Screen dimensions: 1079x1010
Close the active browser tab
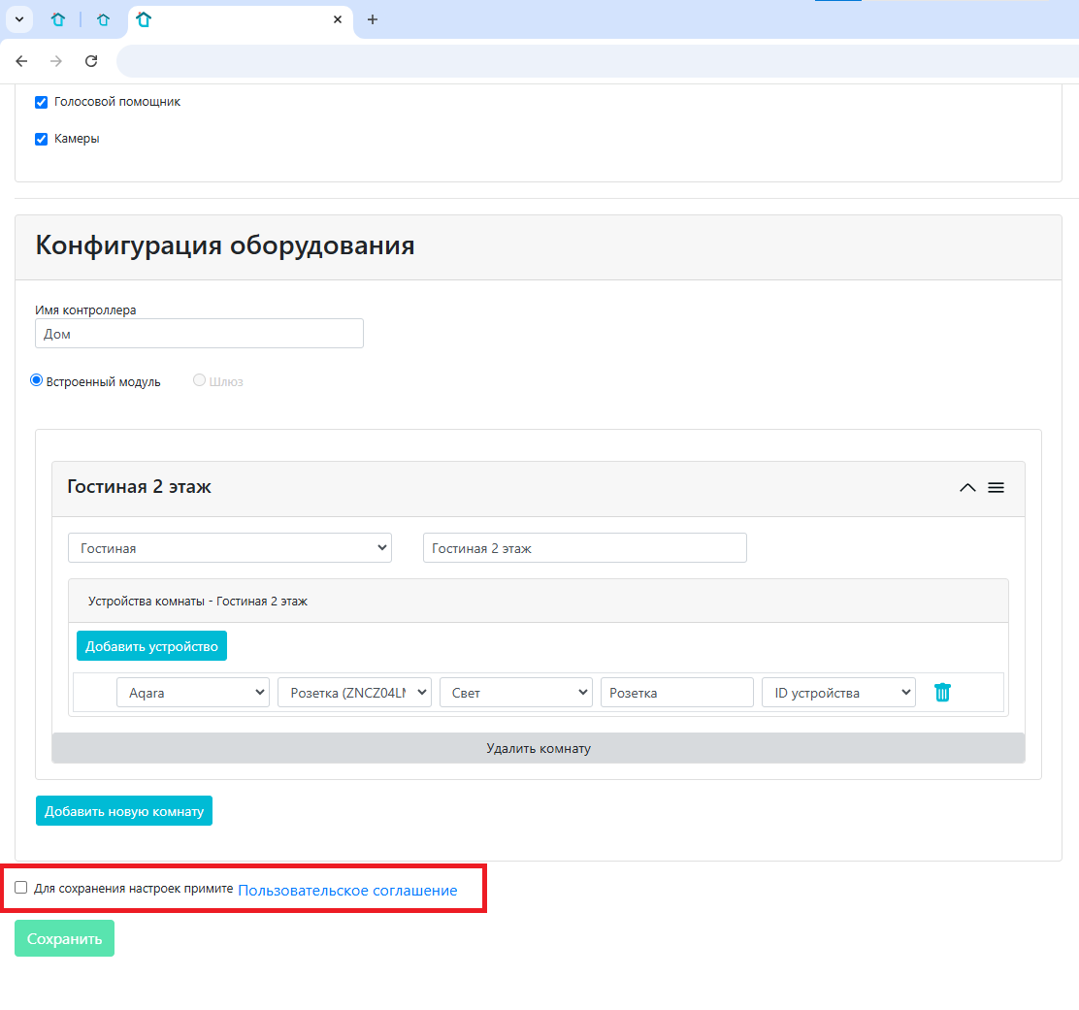pyautogui.click(x=338, y=19)
